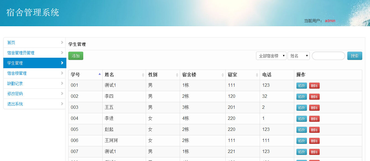The image size is (370, 161).
Task: Select 宿舍楼管理 in the sidebar menu
Action: [17, 73]
